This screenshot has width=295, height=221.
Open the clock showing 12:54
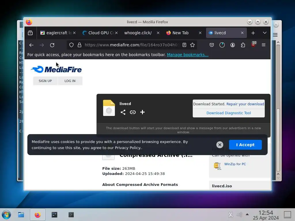tap(266, 215)
